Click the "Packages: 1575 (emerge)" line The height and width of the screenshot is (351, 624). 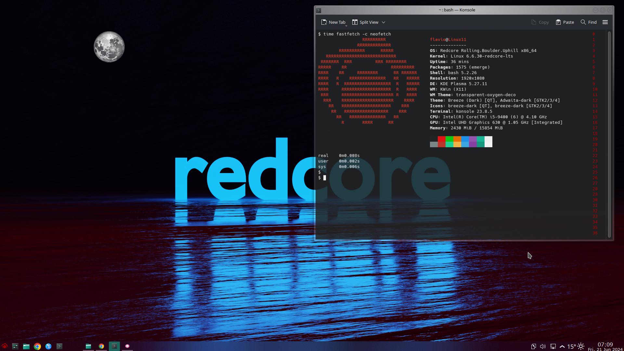click(460, 67)
